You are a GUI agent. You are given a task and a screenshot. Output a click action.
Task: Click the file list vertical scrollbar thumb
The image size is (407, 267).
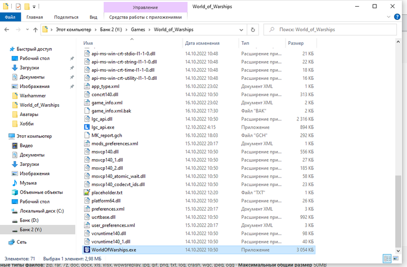[x=398, y=211]
